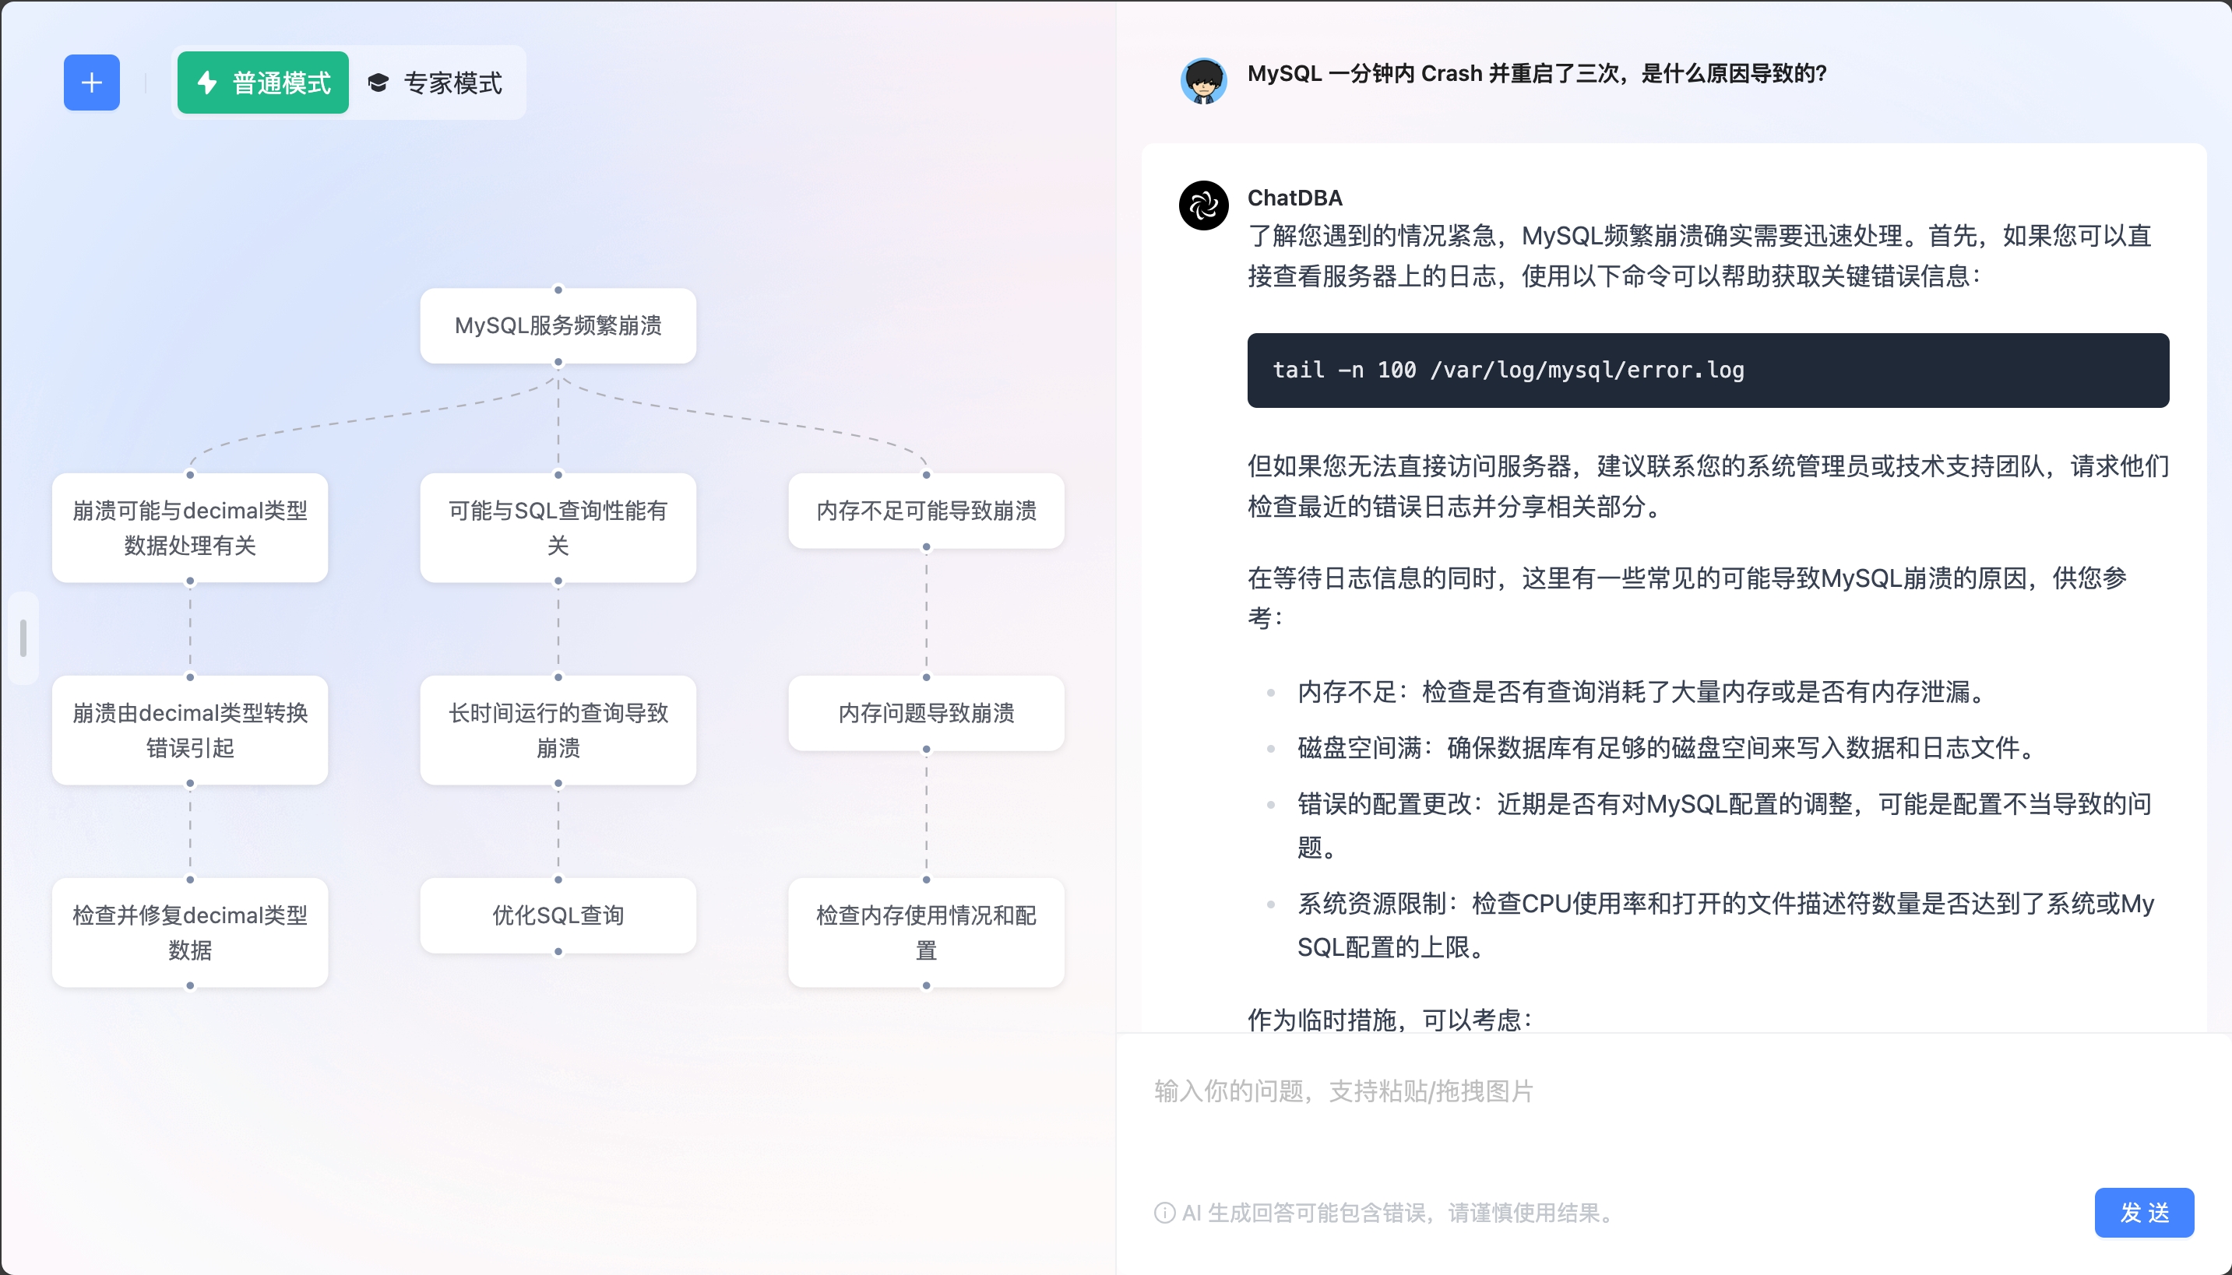Image resolution: width=2232 pixels, height=1275 pixels.
Task: Click the blue plus new chat button
Action: pos(91,83)
